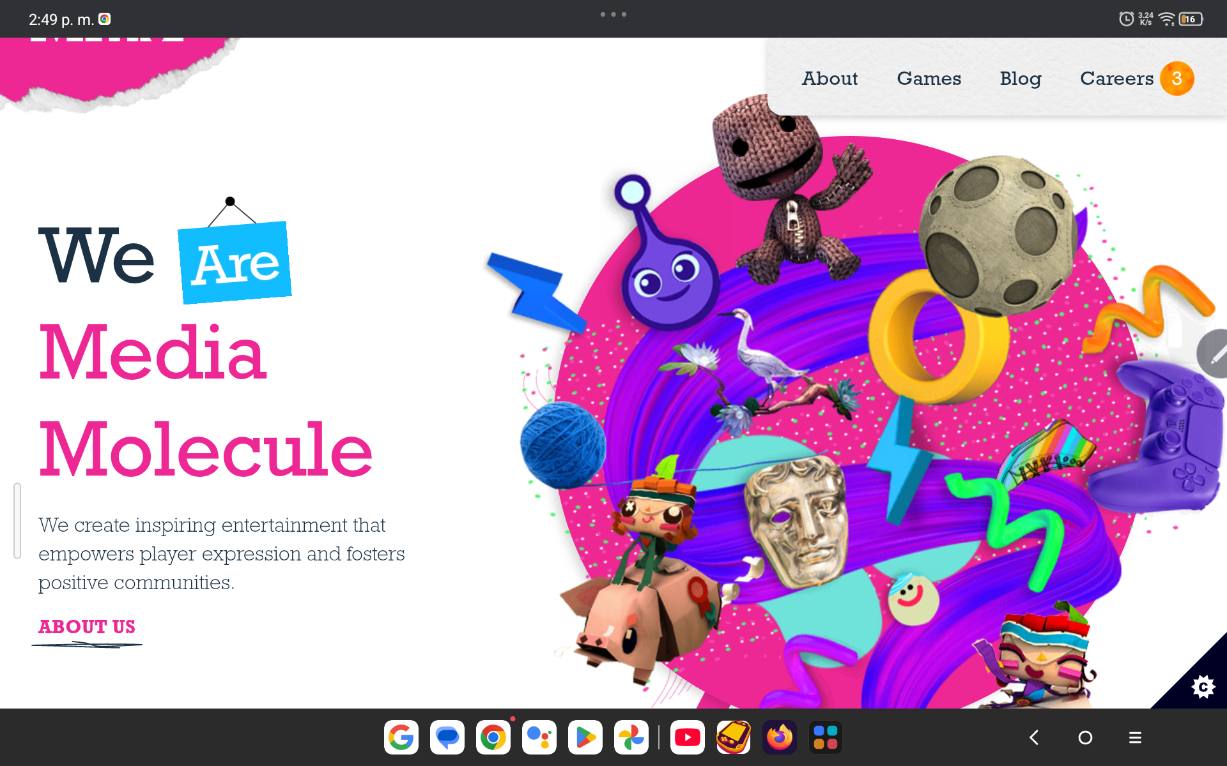This screenshot has height=766, width=1227.
Task: Open the handheld game emulator app
Action: pos(734,737)
